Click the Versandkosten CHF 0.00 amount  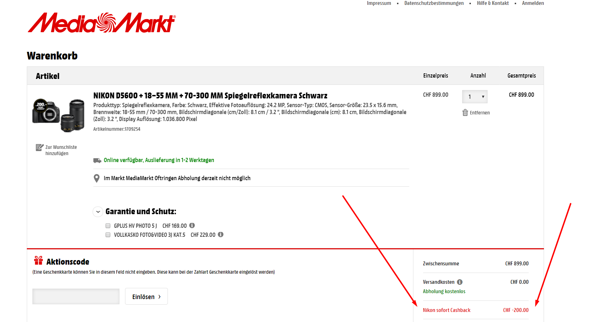(x=519, y=282)
